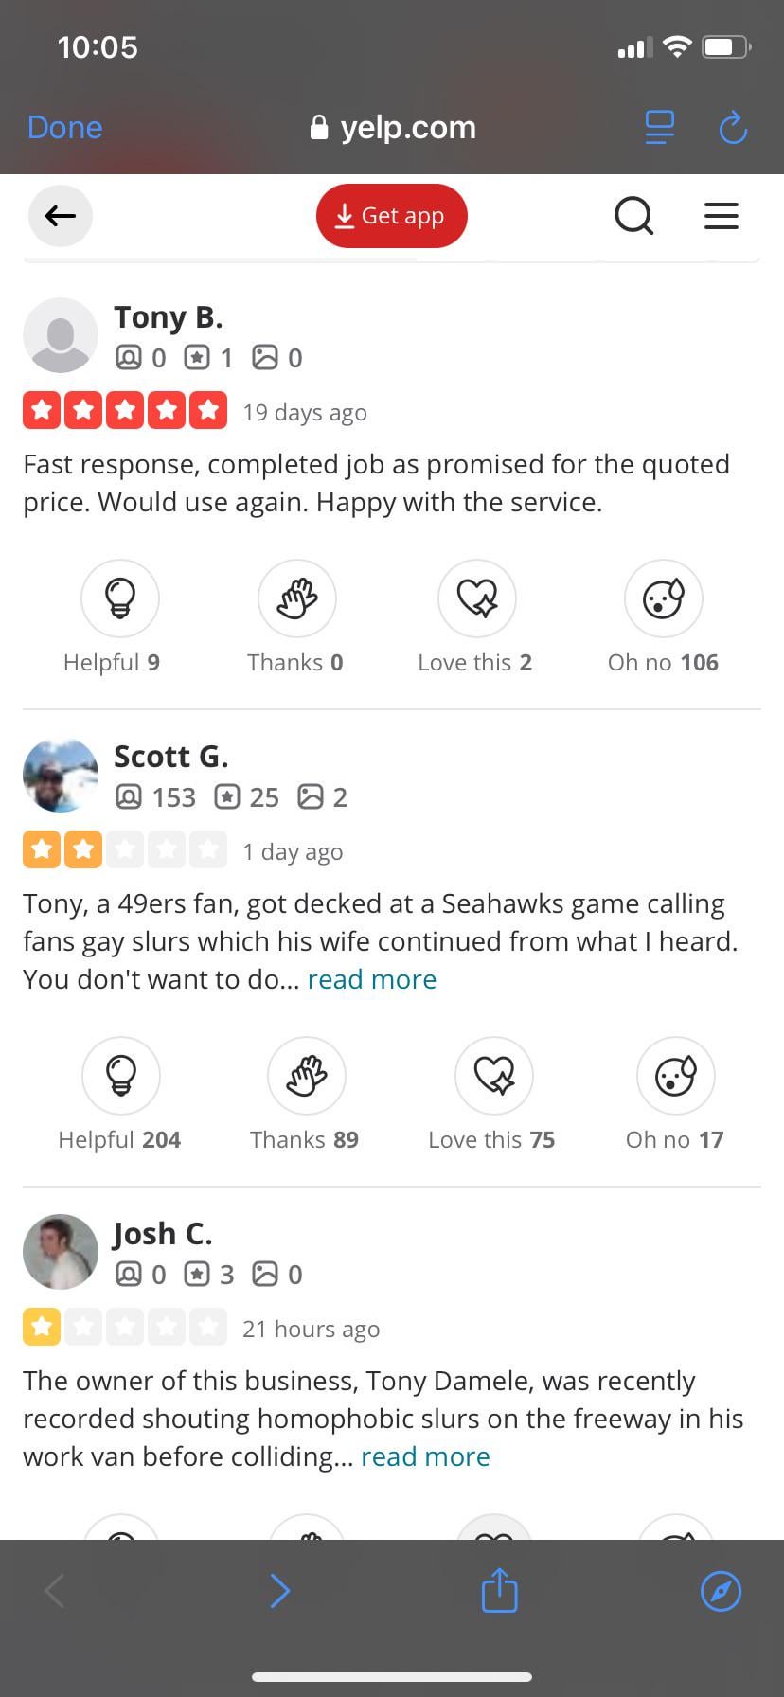Image resolution: width=784 pixels, height=1697 pixels.
Task: Open the Yelp search icon
Action: pyautogui.click(x=633, y=216)
